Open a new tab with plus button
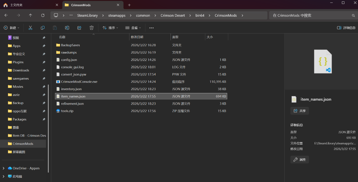 click(x=129, y=5)
